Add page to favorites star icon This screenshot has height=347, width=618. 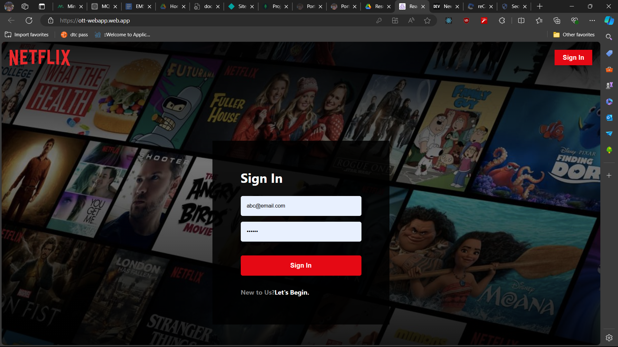(x=427, y=21)
